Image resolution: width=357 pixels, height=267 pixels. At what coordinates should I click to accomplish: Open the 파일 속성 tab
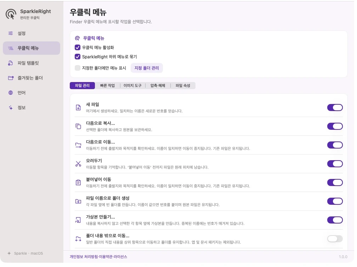pyautogui.click(x=183, y=86)
